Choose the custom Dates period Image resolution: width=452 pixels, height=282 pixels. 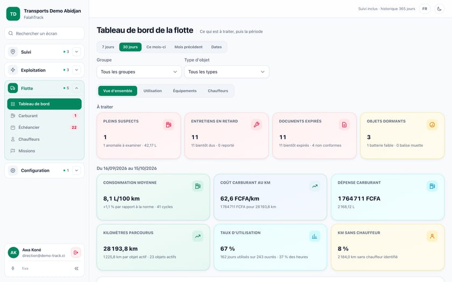[x=216, y=47]
